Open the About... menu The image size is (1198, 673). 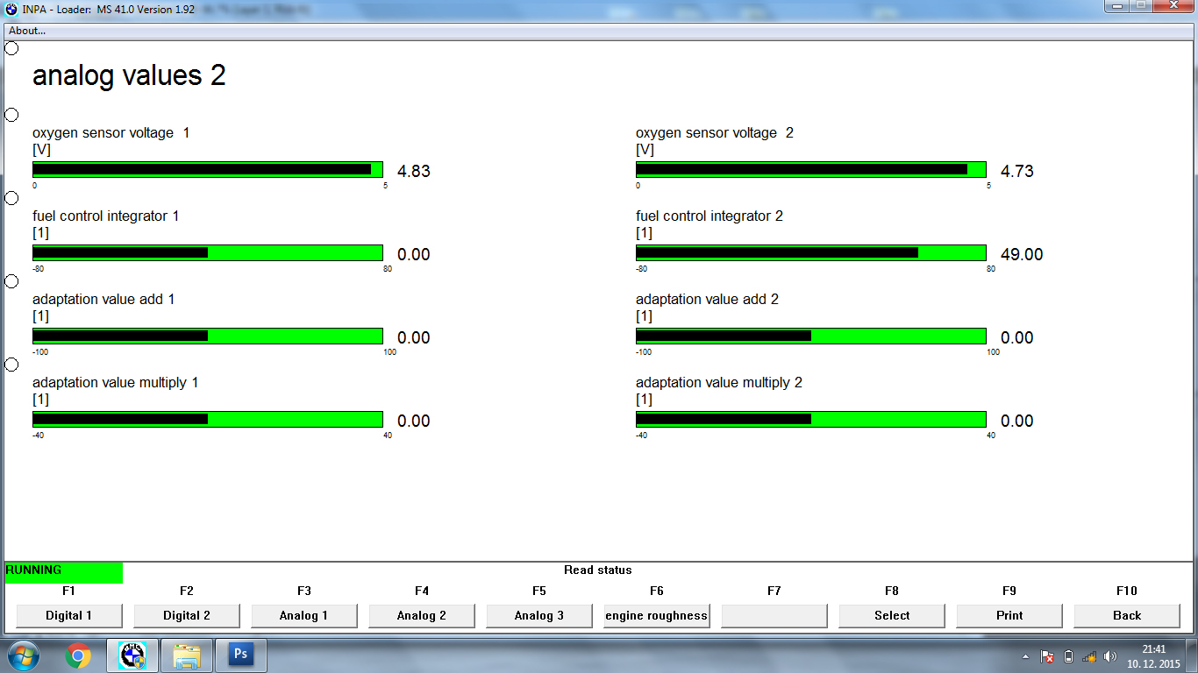[x=27, y=31]
